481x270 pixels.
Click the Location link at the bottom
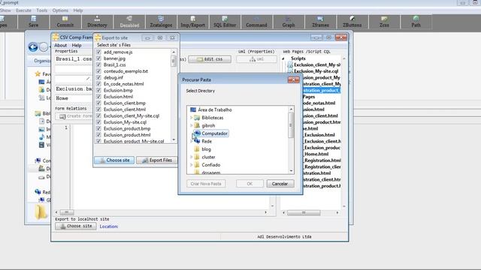[x=108, y=226]
